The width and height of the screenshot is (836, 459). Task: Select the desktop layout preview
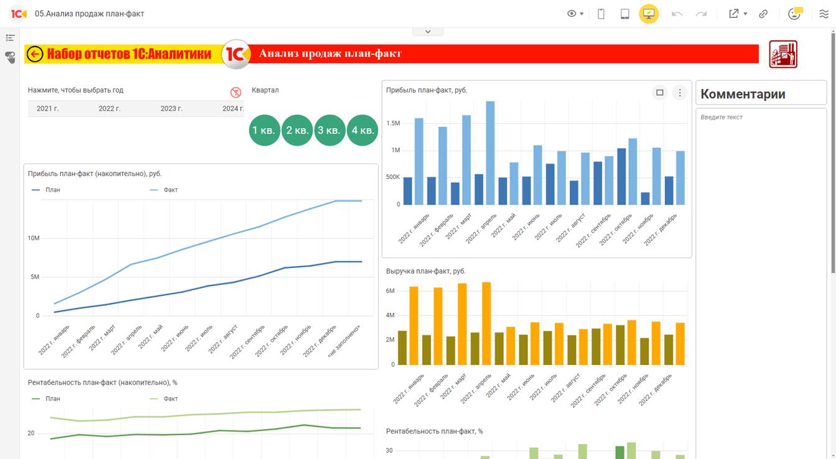tap(649, 14)
